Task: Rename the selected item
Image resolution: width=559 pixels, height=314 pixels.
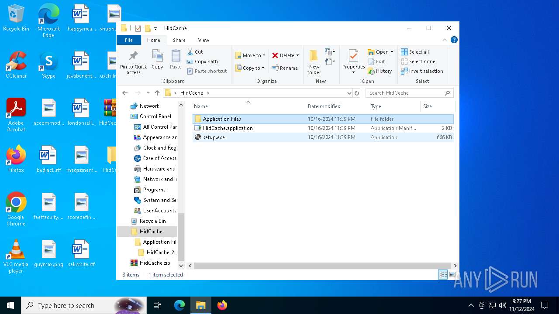Action: [x=285, y=68]
